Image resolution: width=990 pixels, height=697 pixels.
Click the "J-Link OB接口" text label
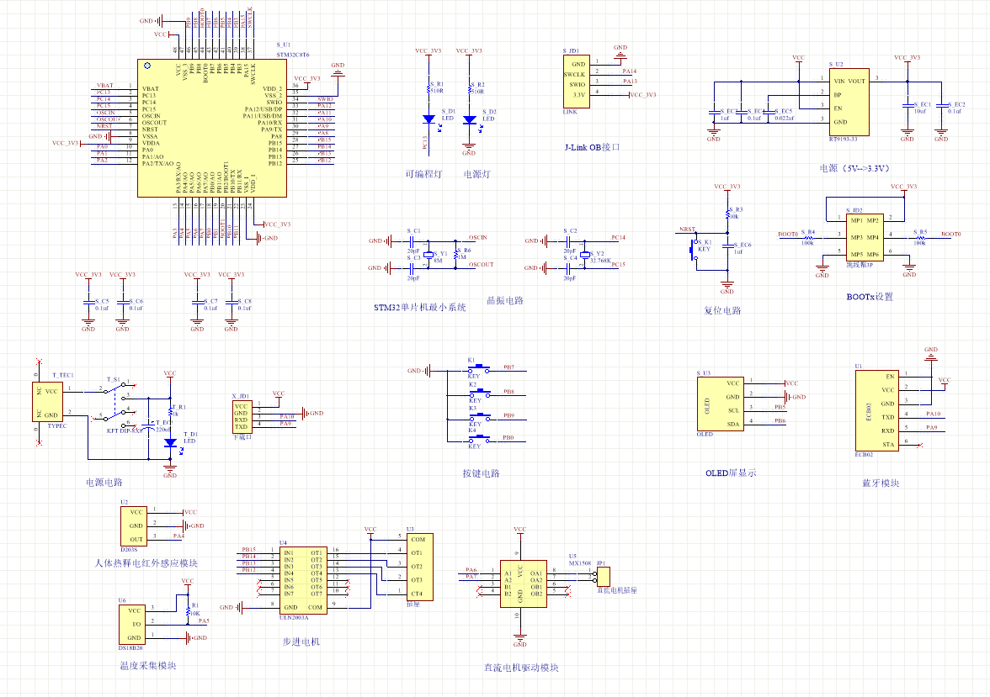592,147
